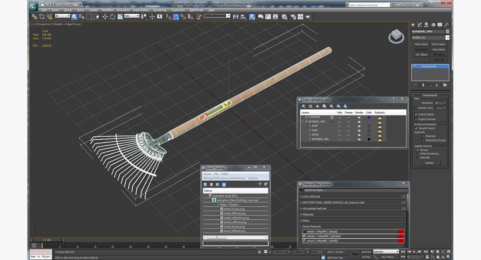The width and height of the screenshot is (481, 260).
Task: Activate the Select and Link tool
Action: (x=34, y=17)
